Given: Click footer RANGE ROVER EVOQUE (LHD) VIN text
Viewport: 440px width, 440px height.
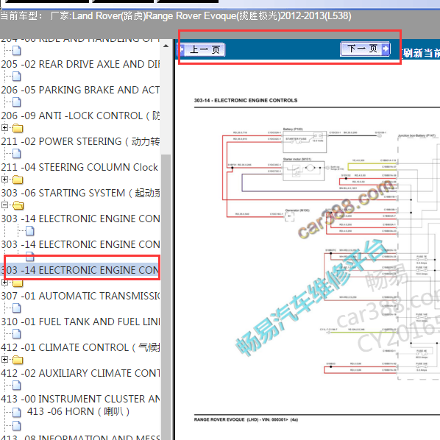Looking at the screenshot, I should tap(246, 420).
